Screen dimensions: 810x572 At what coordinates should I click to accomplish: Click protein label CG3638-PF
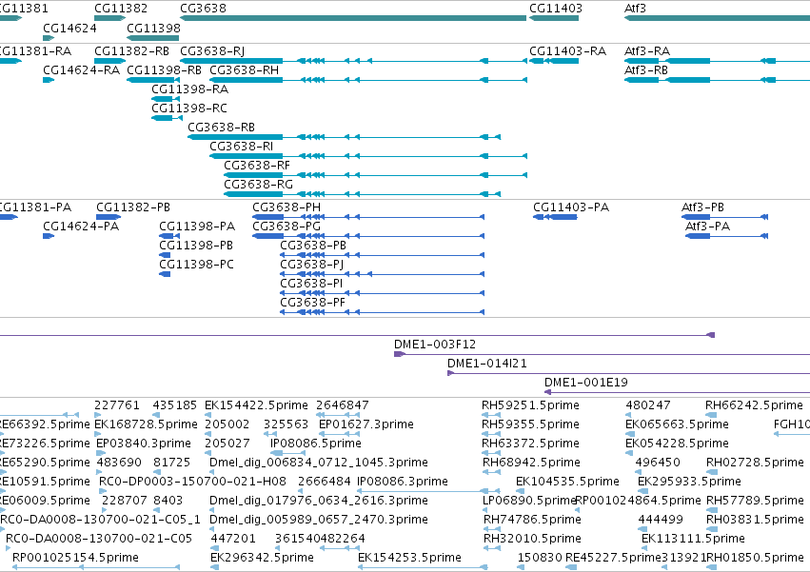312,303
